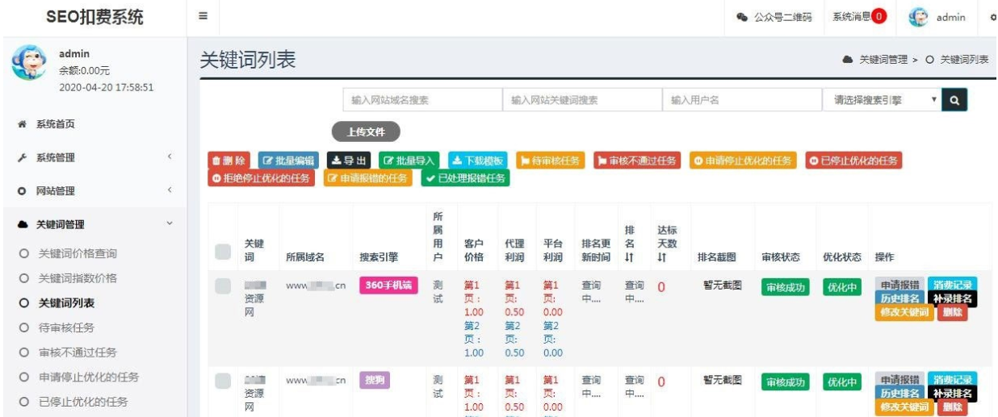Toggle the hamburger sidebar menu icon
Screen dimensions: 998x417
pyautogui.click(x=203, y=16)
